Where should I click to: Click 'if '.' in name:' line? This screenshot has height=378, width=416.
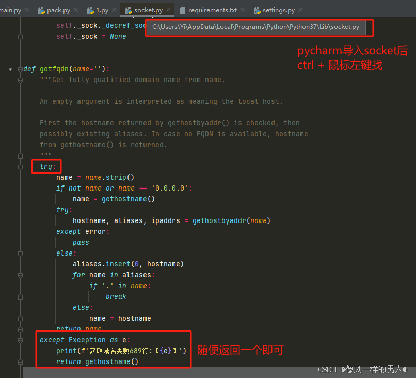120,286
